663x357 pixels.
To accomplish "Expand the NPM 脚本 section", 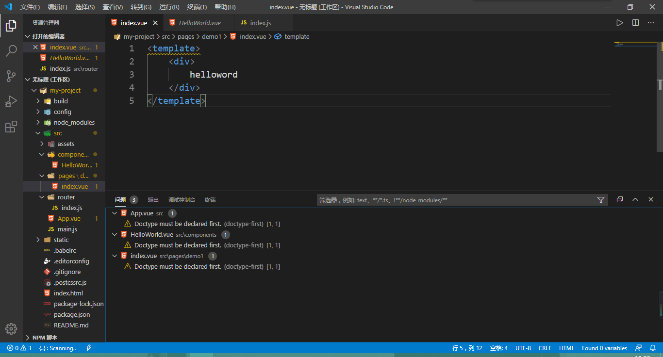I will coord(64,338).
